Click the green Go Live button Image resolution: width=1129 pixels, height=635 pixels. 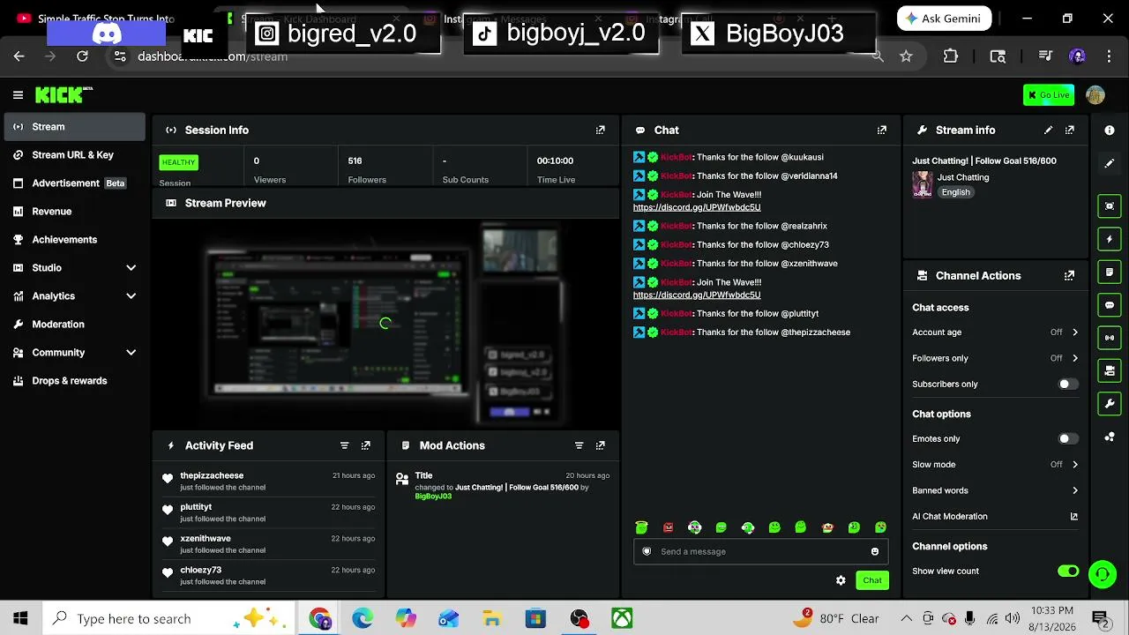coord(1049,95)
